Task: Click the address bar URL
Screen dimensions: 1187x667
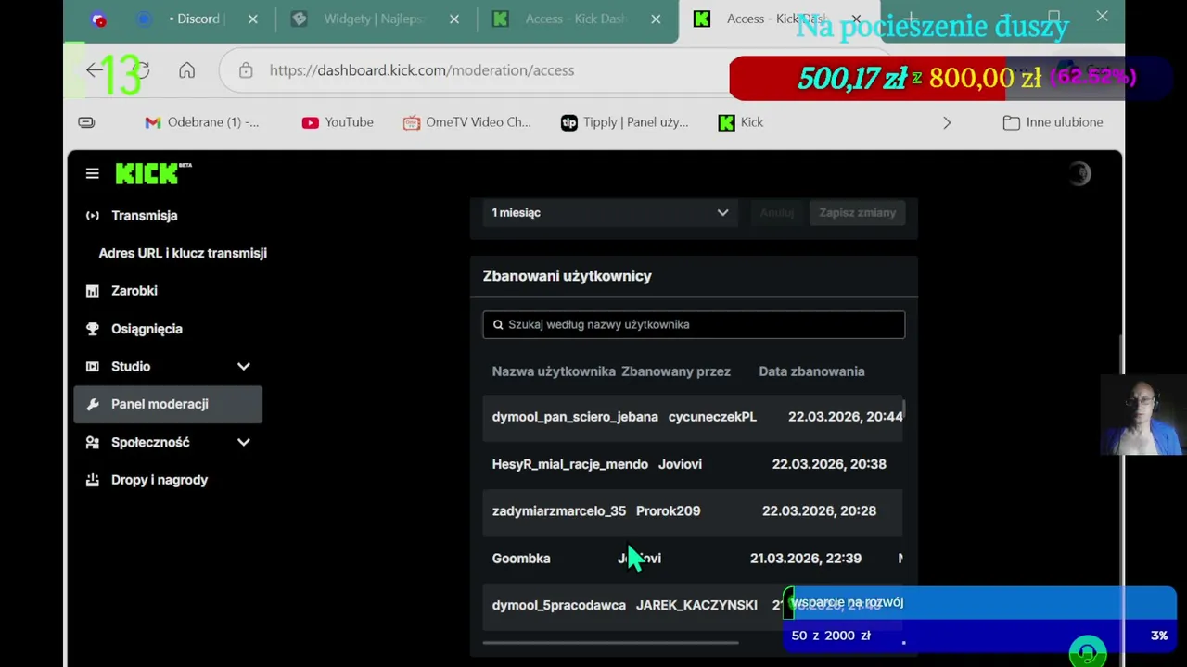Action: pos(422,70)
